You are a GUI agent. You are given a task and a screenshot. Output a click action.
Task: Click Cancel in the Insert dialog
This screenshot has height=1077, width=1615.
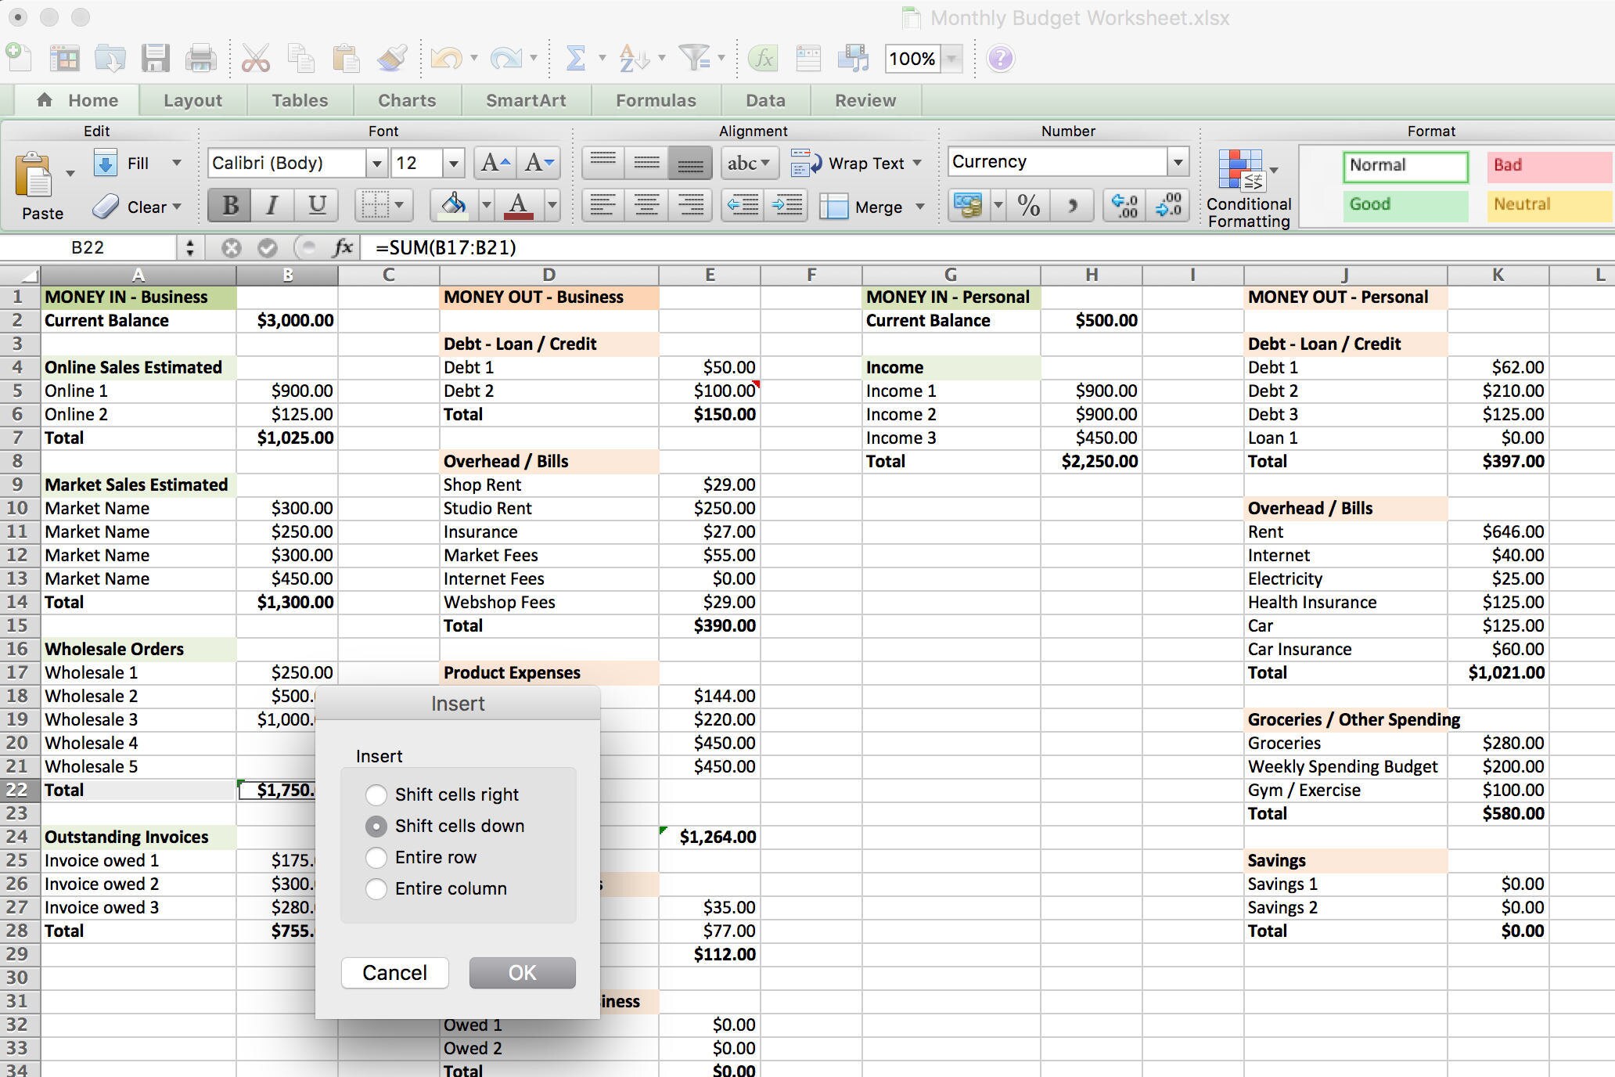click(394, 973)
